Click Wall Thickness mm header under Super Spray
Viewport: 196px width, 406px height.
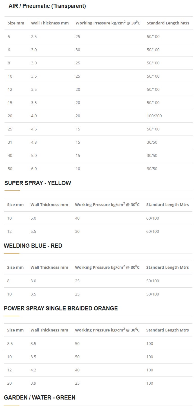coord(49,205)
